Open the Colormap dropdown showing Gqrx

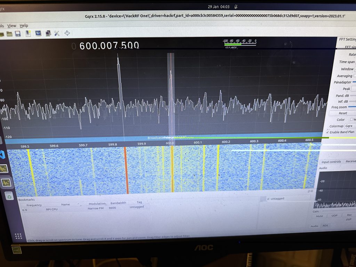pyautogui.click(x=350, y=126)
